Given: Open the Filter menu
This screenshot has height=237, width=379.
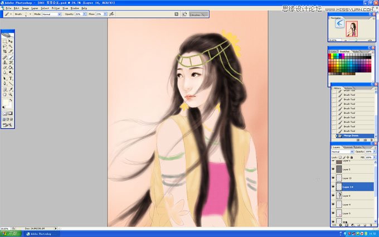Looking at the screenshot, I should pyautogui.click(x=56, y=8).
